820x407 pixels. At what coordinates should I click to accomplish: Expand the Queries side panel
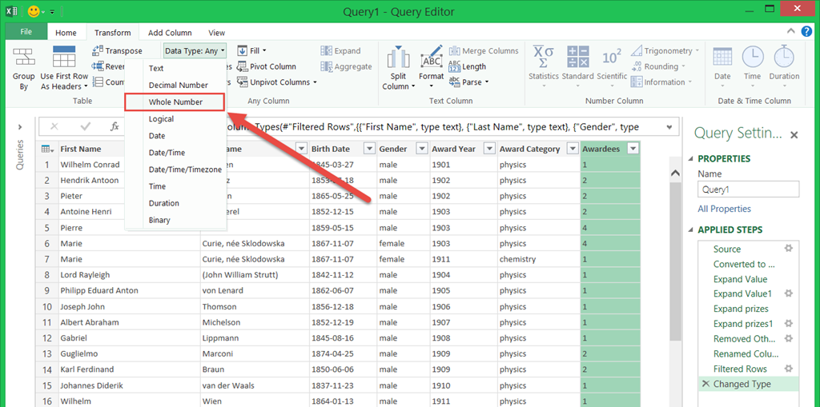click(20, 126)
